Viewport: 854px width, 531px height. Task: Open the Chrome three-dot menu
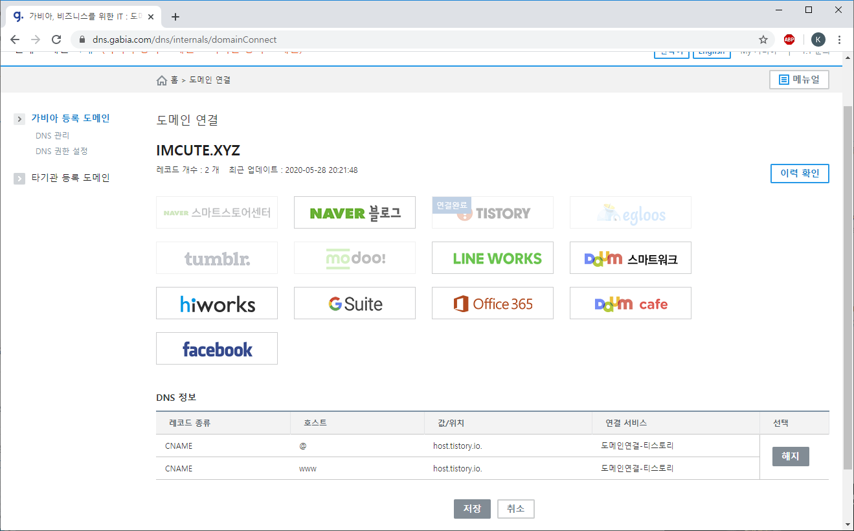point(840,40)
